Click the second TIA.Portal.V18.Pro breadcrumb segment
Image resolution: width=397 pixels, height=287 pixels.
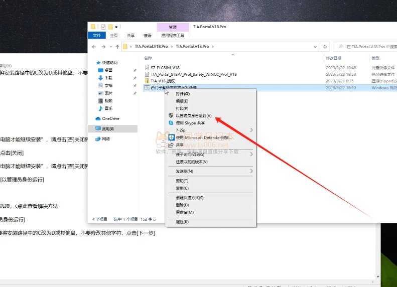pyautogui.click(x=192, y=47)
